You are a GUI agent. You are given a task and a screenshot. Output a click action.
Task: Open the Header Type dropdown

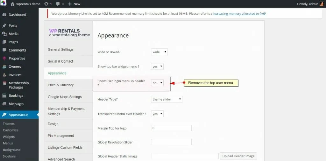click(x=167, y=99)
